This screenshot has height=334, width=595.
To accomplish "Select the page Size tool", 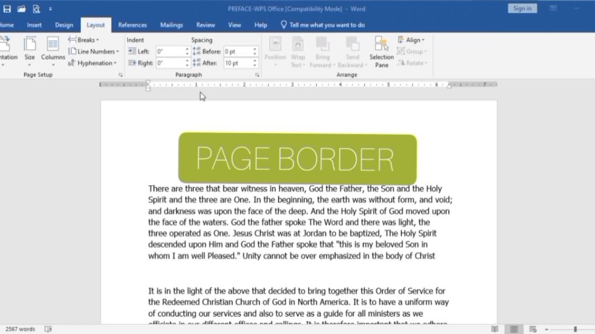I will [30, 51].
